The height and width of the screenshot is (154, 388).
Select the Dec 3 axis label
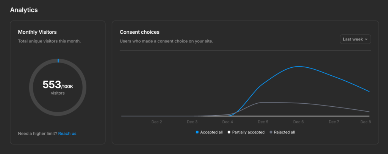[x=192, y=122]
